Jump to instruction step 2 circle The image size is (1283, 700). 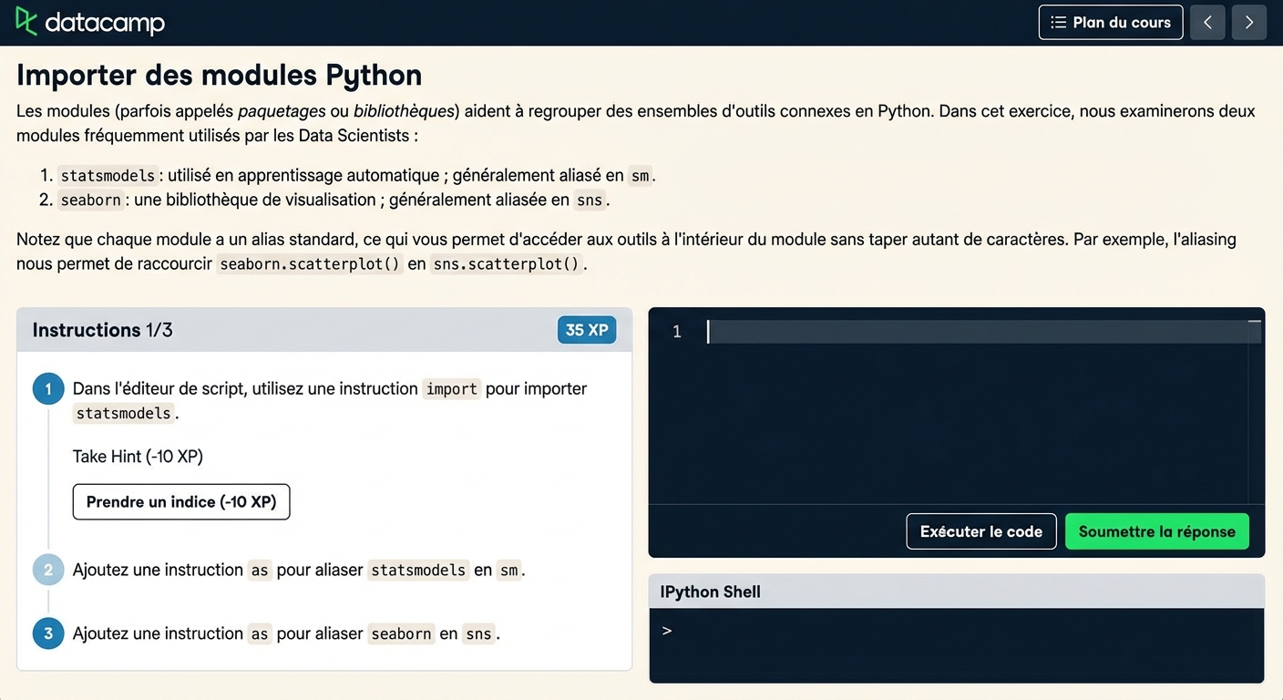tap(48, 571)
